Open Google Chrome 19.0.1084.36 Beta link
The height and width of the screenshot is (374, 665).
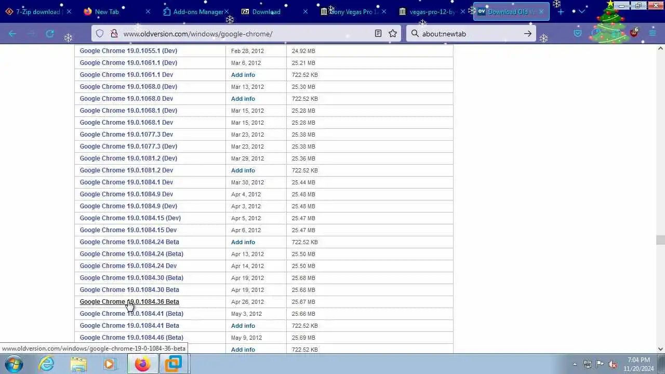coord(129,302)
